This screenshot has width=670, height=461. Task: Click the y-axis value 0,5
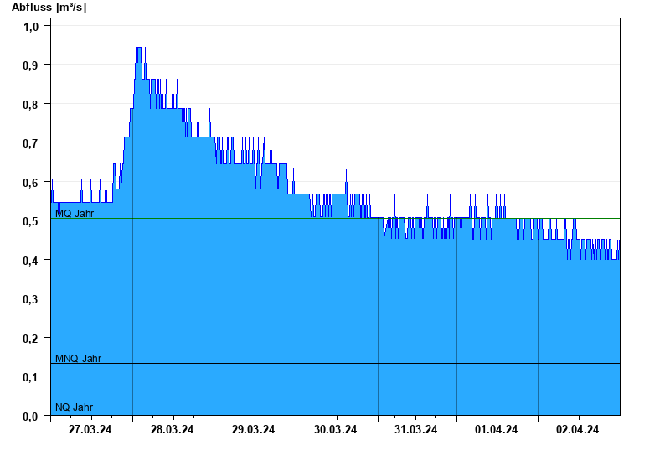(x=30, y=221)
